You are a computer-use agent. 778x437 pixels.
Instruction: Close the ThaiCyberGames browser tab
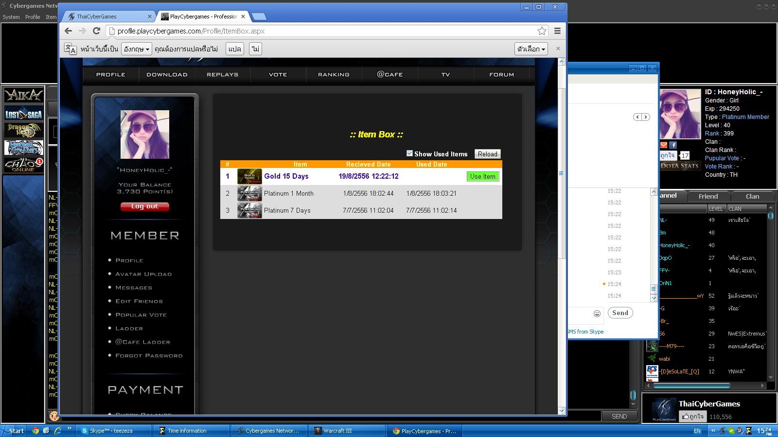click(x=150, y=17)
